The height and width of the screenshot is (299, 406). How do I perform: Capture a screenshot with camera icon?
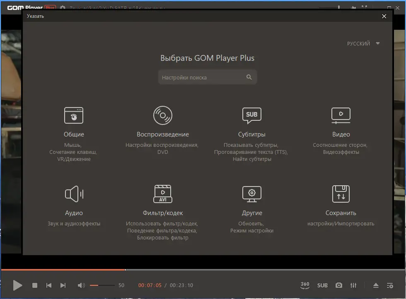(x=339, y=285)
